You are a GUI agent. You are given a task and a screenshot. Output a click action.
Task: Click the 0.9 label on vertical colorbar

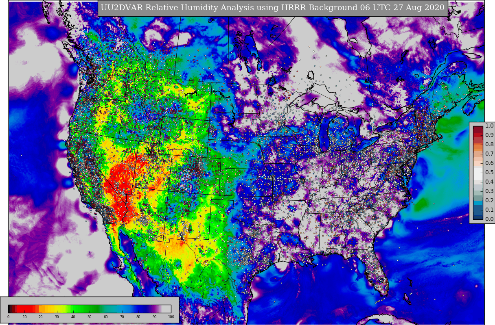tap(489, 135)
